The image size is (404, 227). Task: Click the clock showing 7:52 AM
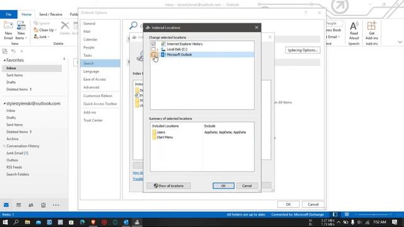pyautogui.click(x=379, y=222)
